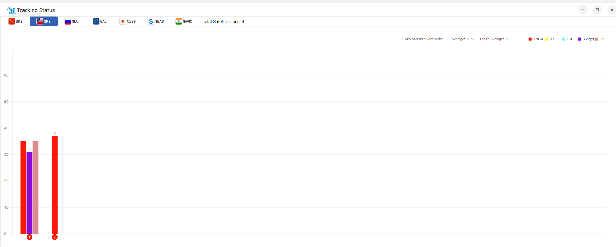
Task: Select satellite 2 red circle marker
Action: pos(55,237)
